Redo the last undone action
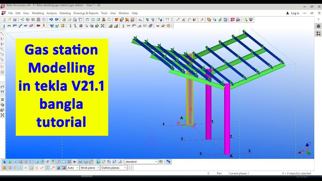The height and width of the screenshot is (181, 322). [57, 20]
